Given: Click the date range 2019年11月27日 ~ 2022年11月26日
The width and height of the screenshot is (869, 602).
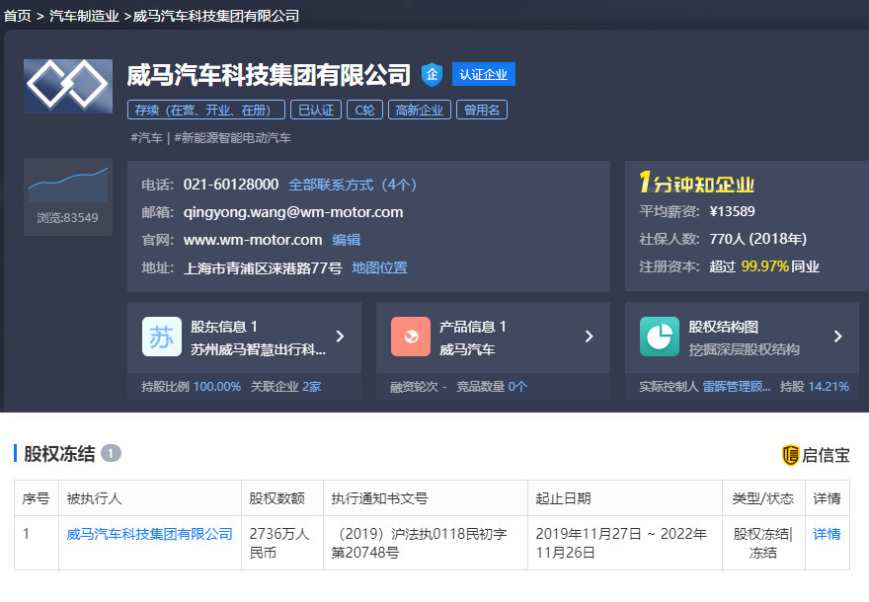Looking at the screenshot, I should [621, 544].
